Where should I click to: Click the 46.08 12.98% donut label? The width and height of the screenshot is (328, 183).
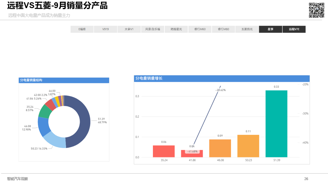27,128
